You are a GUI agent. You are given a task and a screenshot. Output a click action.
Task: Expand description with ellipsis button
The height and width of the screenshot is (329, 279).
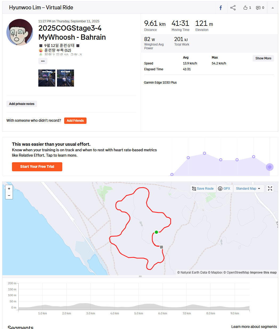click(x=43, y=61)
